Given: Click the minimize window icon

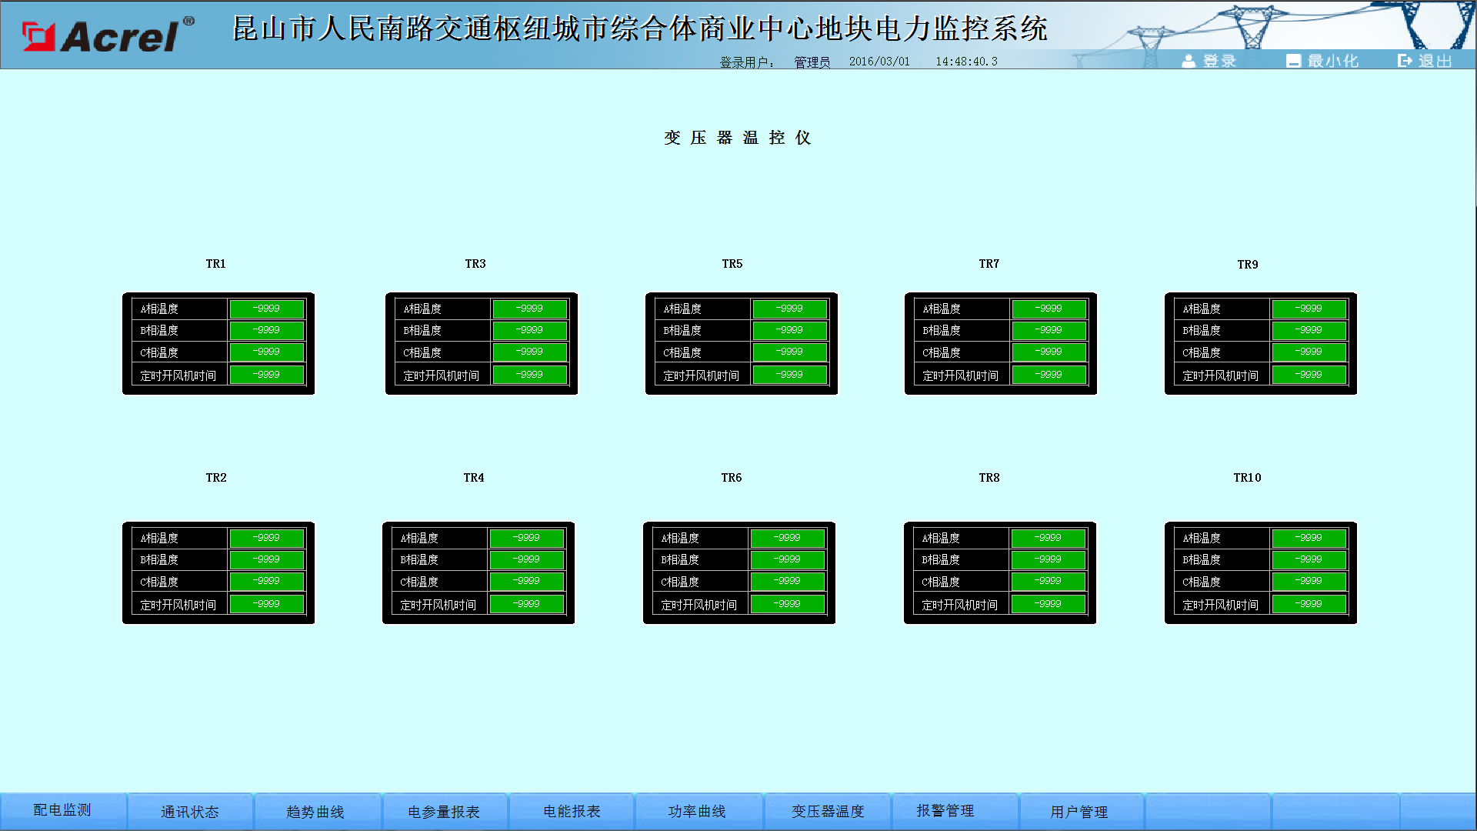Looking at the screenshot, I should (1293, 61).
